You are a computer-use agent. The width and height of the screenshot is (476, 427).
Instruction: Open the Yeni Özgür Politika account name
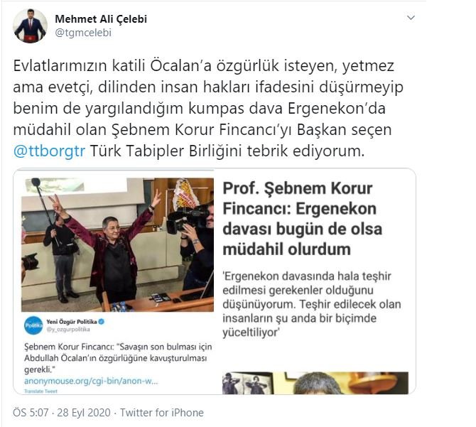click(x=72, y=322)
